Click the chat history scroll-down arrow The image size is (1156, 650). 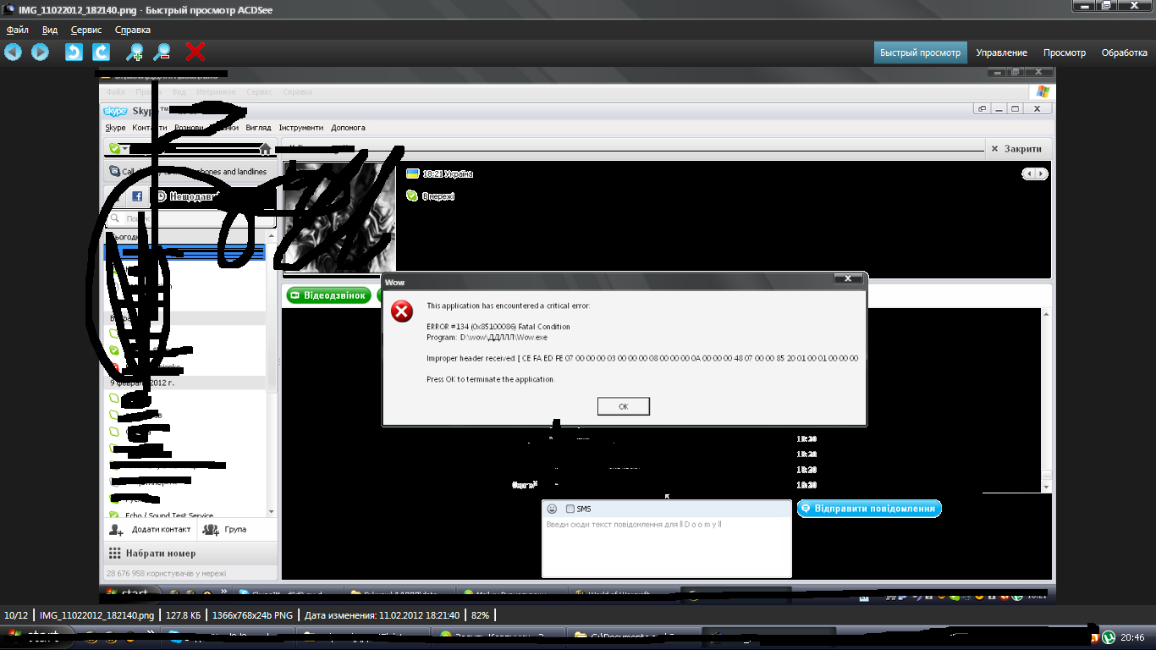(1046, 487)
